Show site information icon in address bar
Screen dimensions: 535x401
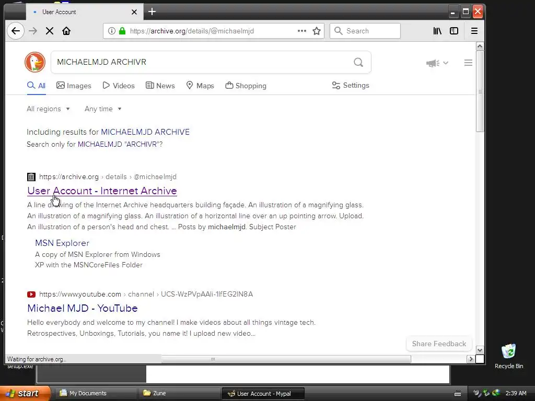[112, 31]
